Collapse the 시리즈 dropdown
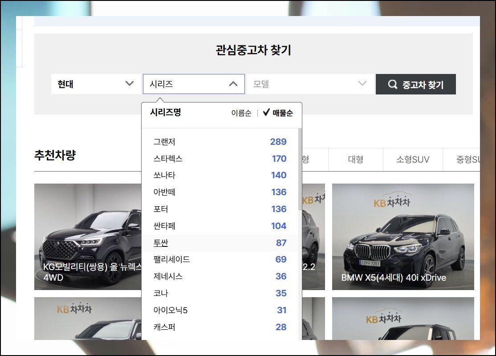This screenshot has height=356, width=496. 194,84
